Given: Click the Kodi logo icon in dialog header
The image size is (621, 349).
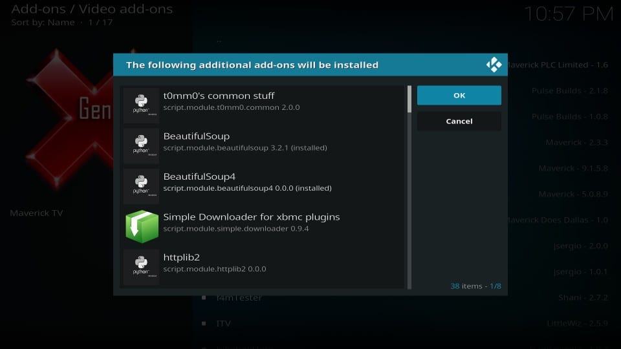Looking at the screenshot, I should tap(494, 65).
